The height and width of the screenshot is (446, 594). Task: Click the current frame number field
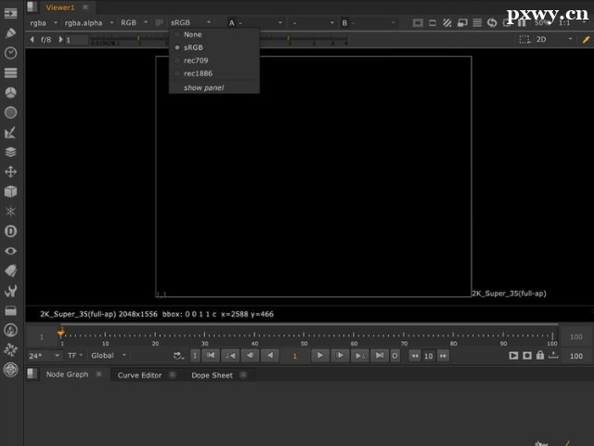tap(295, 356)
